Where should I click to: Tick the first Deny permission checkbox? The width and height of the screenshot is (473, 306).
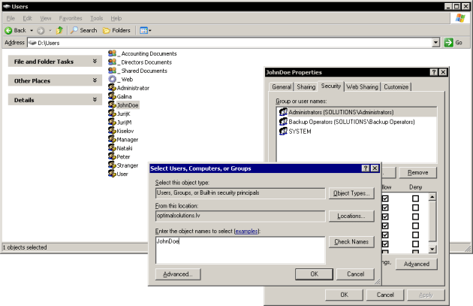coord(415,198)
